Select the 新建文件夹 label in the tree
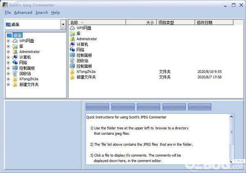Viewport: 246px width, 173px height. 29,85
